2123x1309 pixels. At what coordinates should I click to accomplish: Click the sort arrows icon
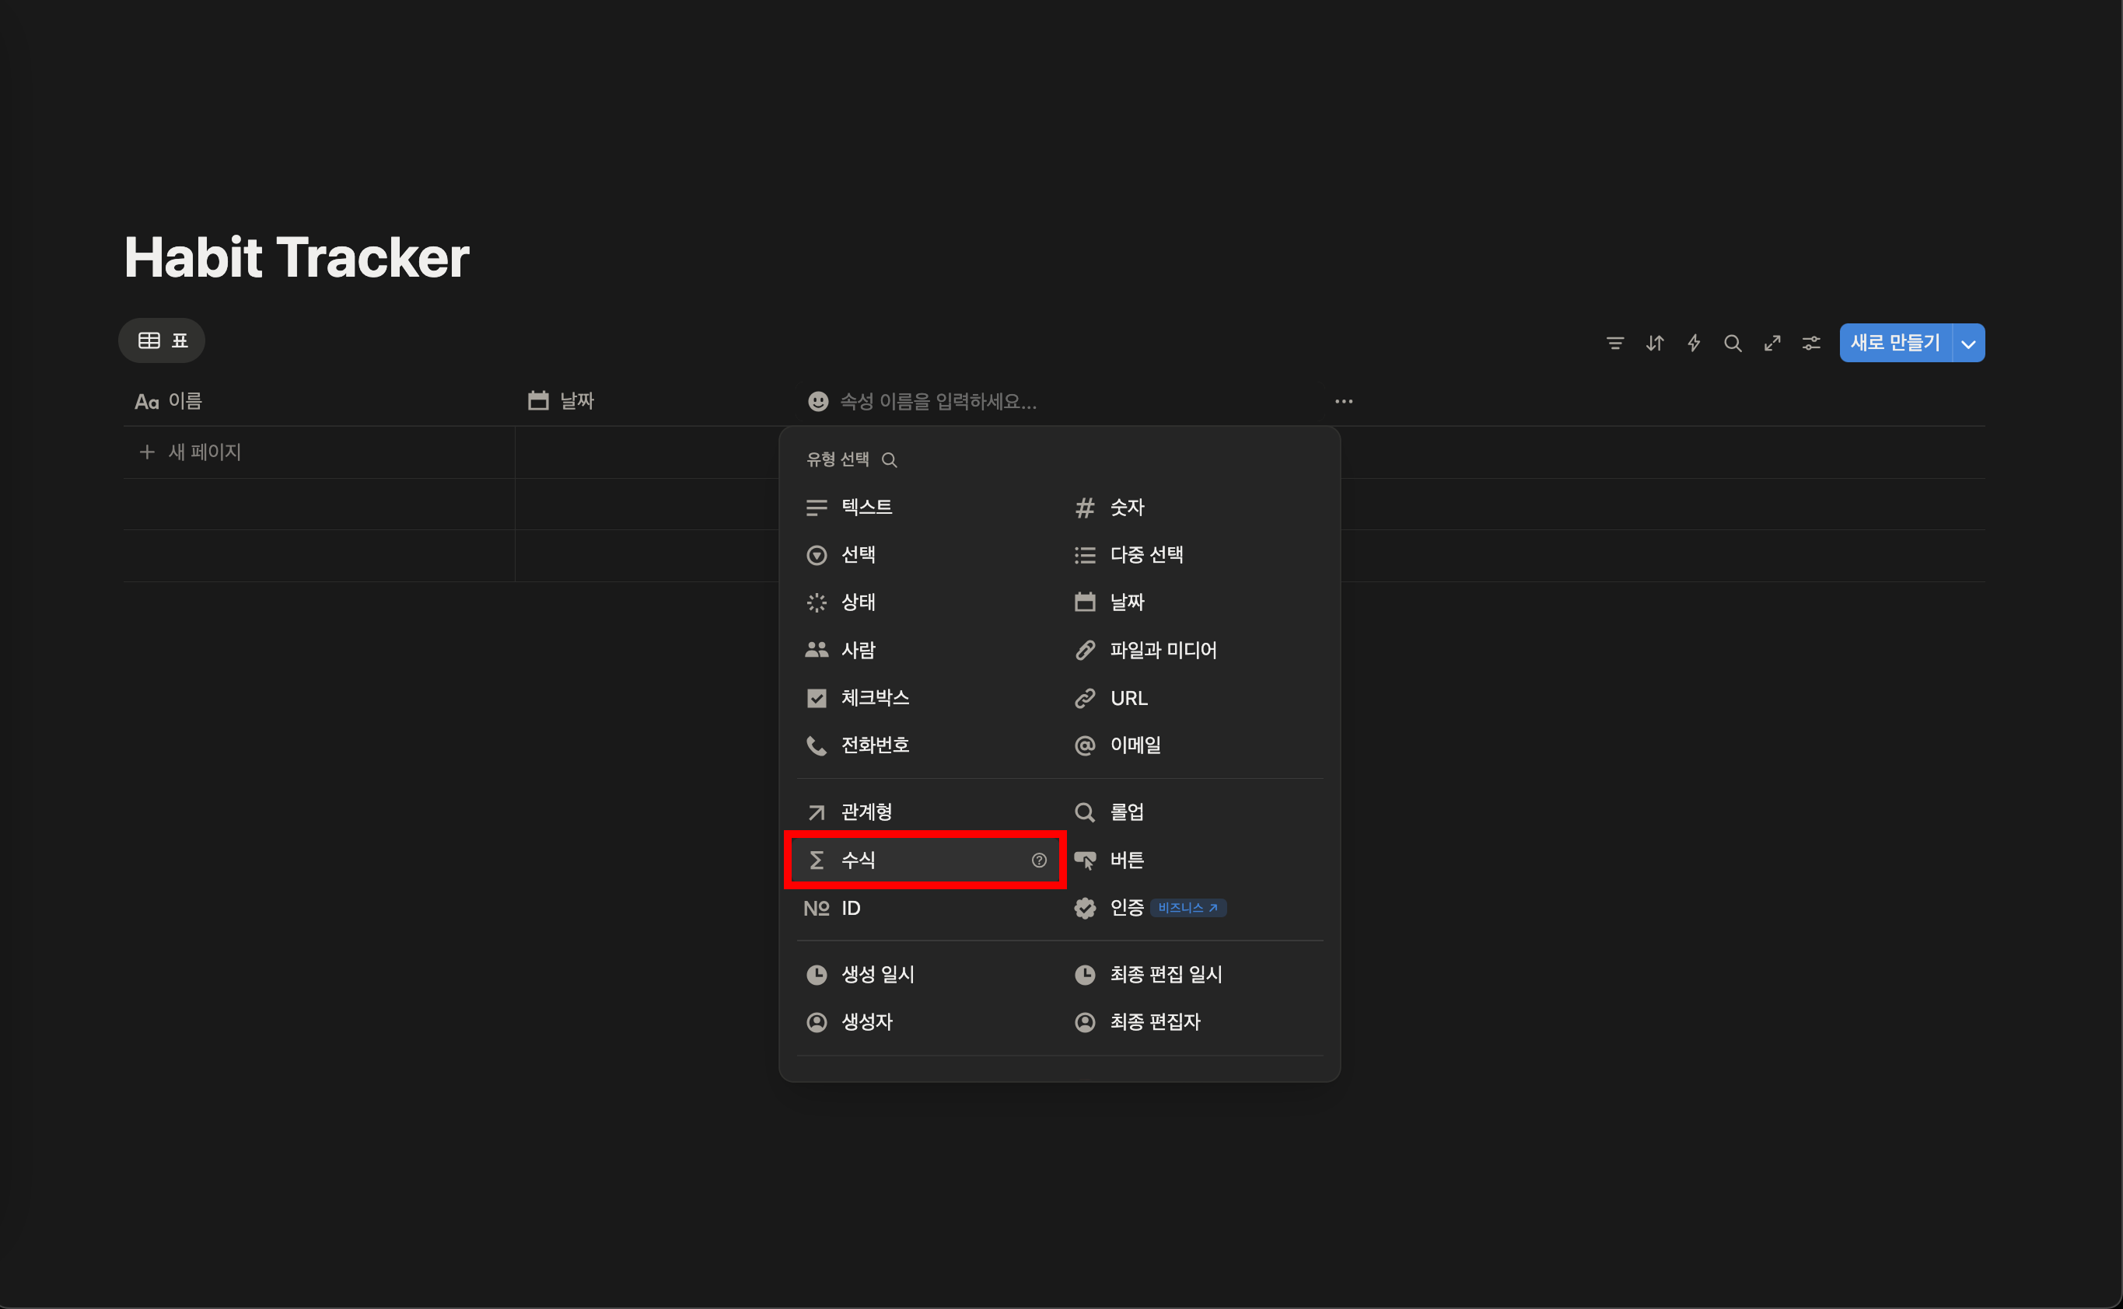click(x=1654, y=344)
